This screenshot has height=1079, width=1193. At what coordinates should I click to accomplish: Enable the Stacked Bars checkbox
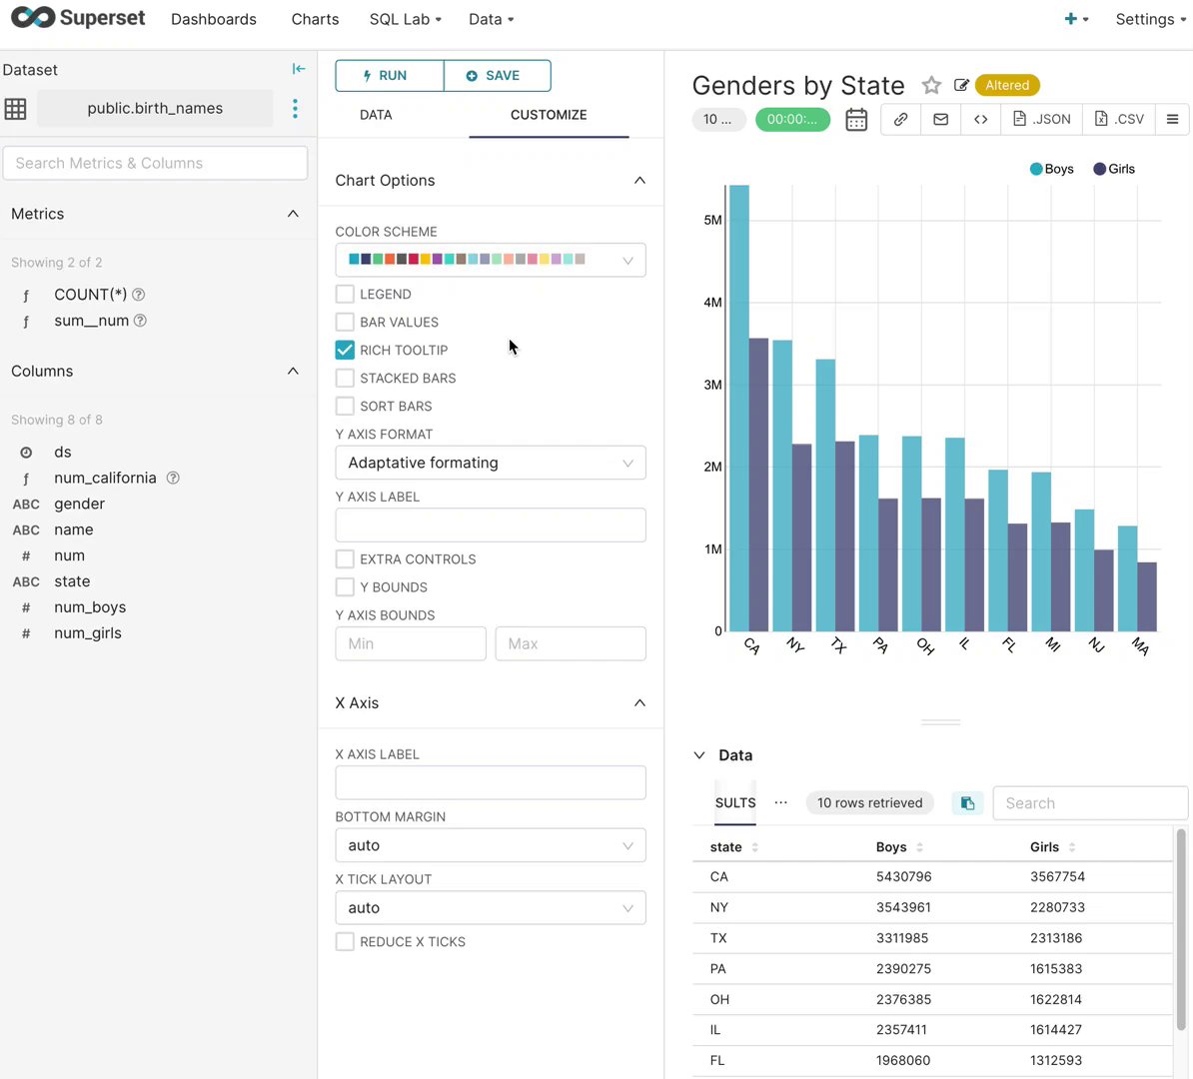345,379
